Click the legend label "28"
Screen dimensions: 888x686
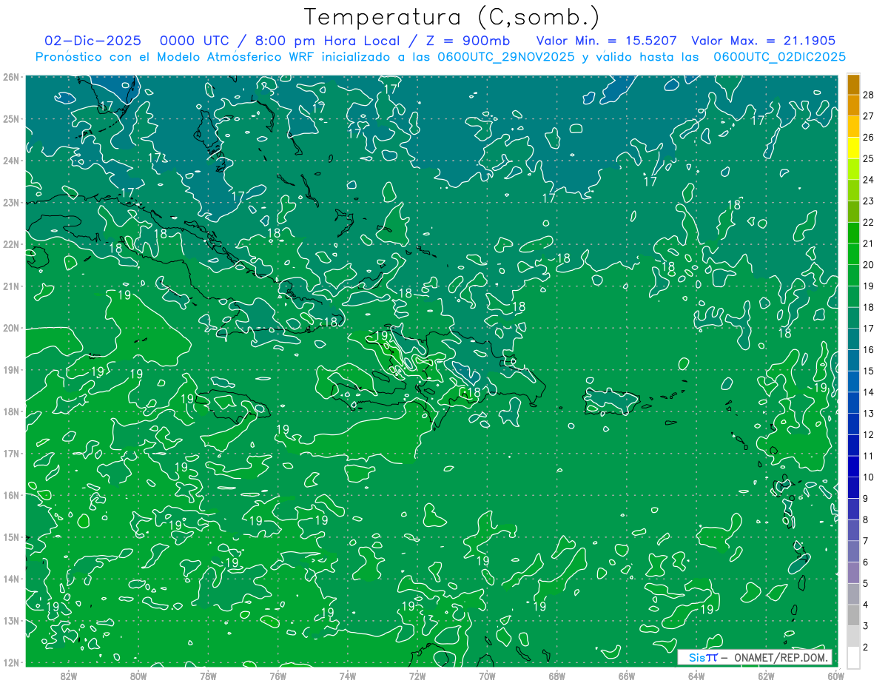click(868, 95)
